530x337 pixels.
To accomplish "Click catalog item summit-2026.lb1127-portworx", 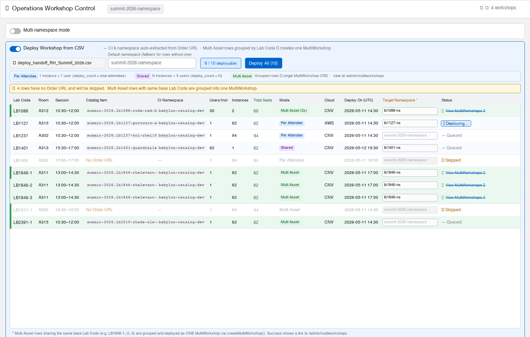I will [x=121, y=123].
